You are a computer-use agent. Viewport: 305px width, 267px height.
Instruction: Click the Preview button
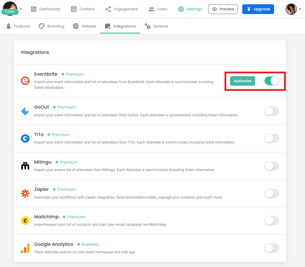click(223, 9)
